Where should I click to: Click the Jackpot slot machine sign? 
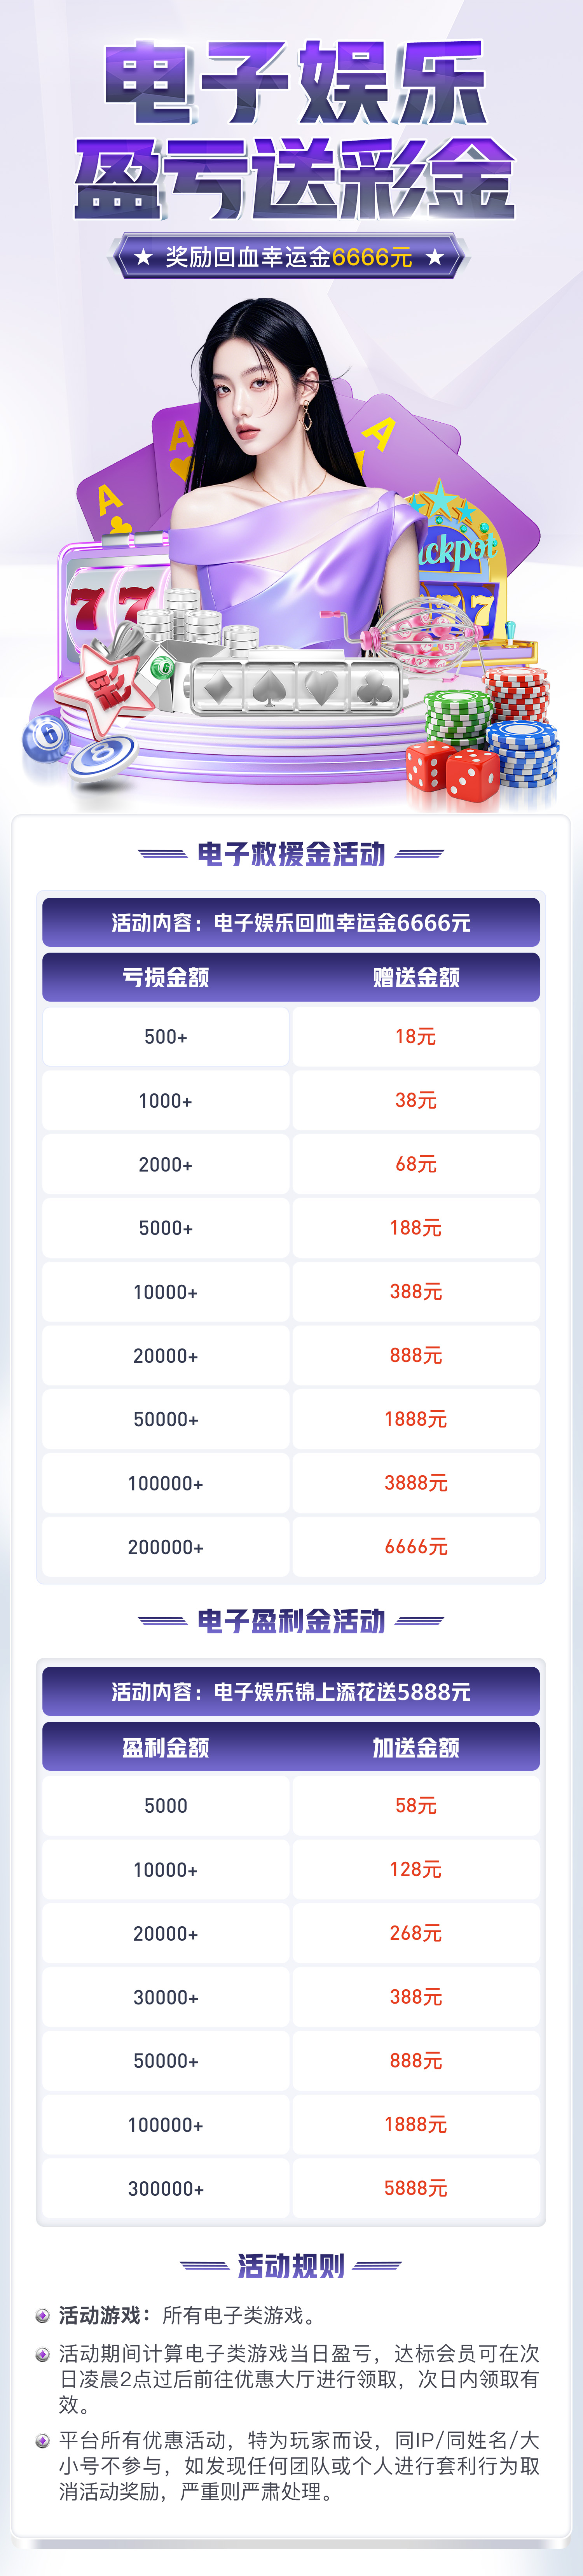455,547
